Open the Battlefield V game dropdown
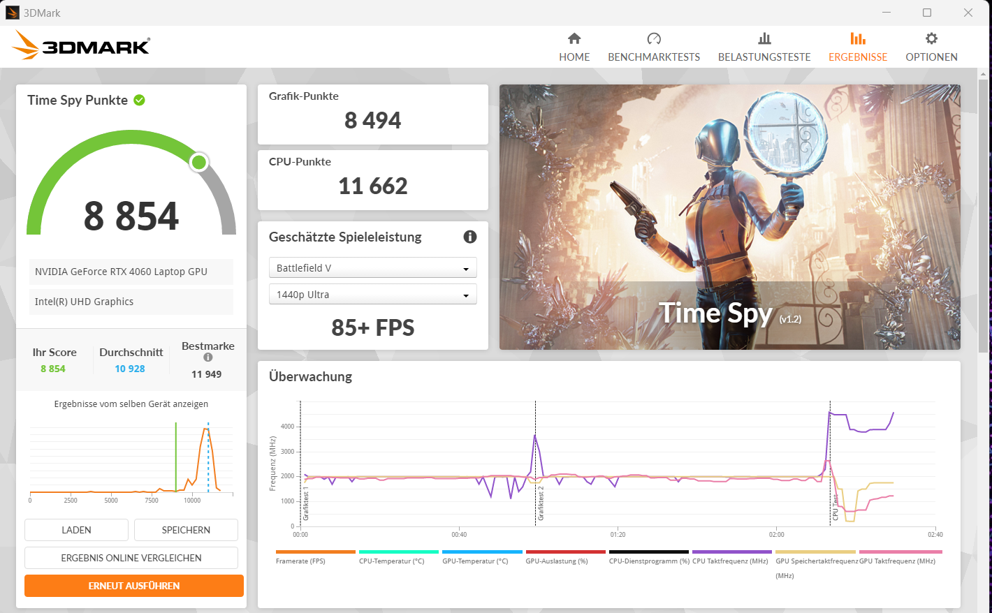Screen dimensions: 992x613 tap(372, 268)
